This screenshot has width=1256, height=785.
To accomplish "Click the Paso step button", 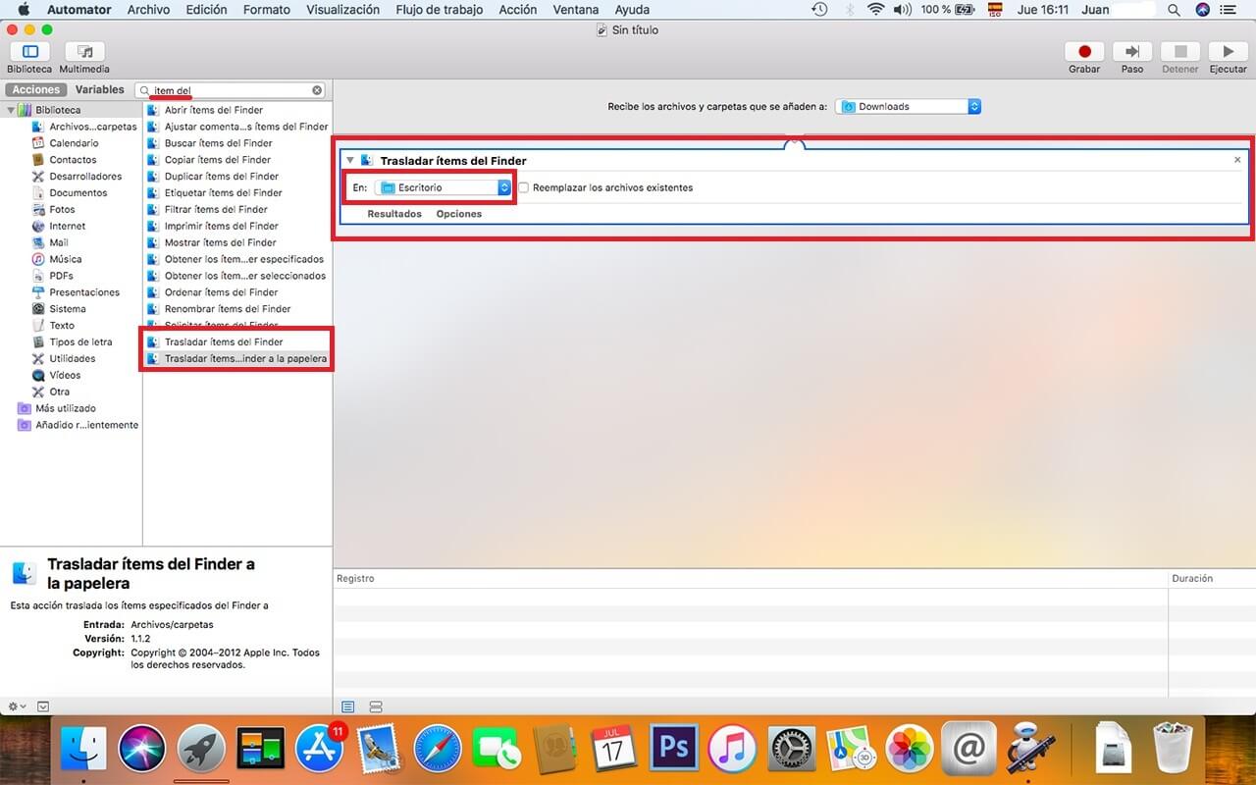I will pyautogui.click(x=1132, y=51).
